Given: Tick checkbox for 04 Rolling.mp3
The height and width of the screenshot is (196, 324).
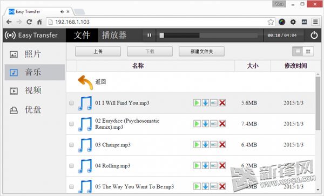Looking at the screenshot, I should tap(71, 166).
